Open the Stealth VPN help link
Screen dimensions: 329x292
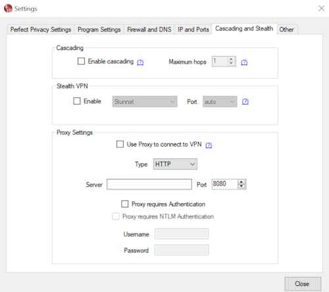point(245,101)
